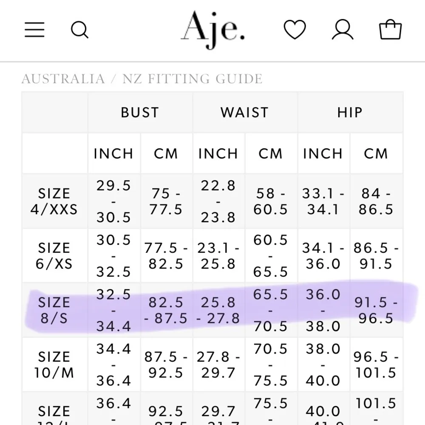Open the wishlist heart icon

[295, 30]
